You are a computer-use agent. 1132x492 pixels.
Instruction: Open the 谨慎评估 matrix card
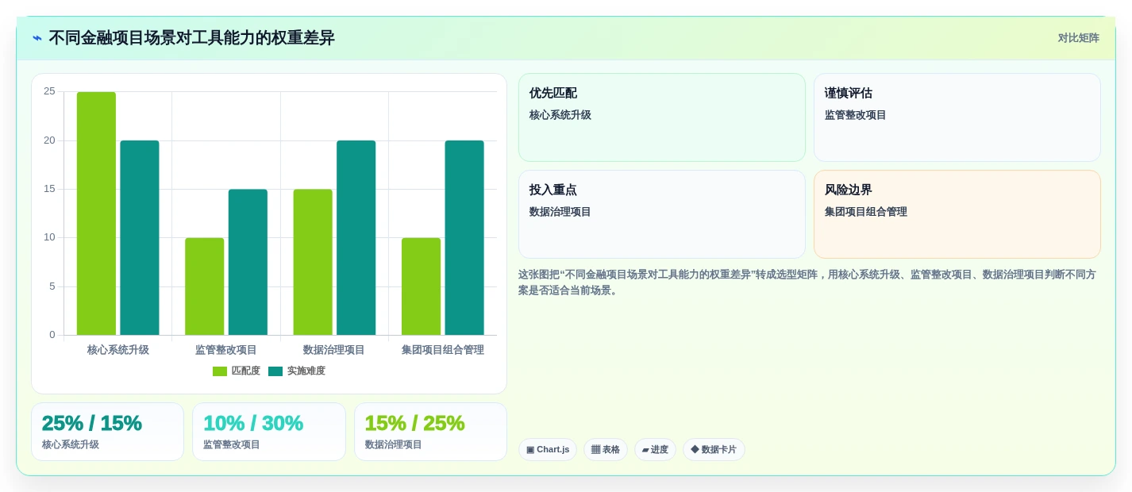click(x=957, y=117)
